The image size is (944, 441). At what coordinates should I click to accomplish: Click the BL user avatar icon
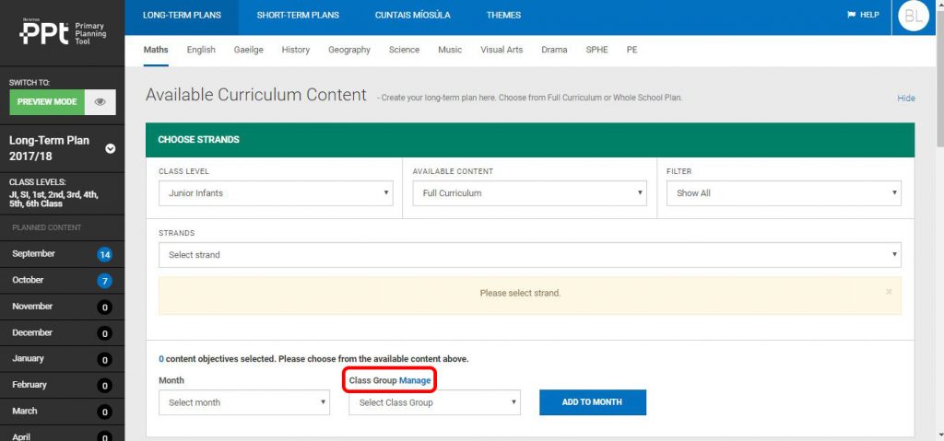913,16
